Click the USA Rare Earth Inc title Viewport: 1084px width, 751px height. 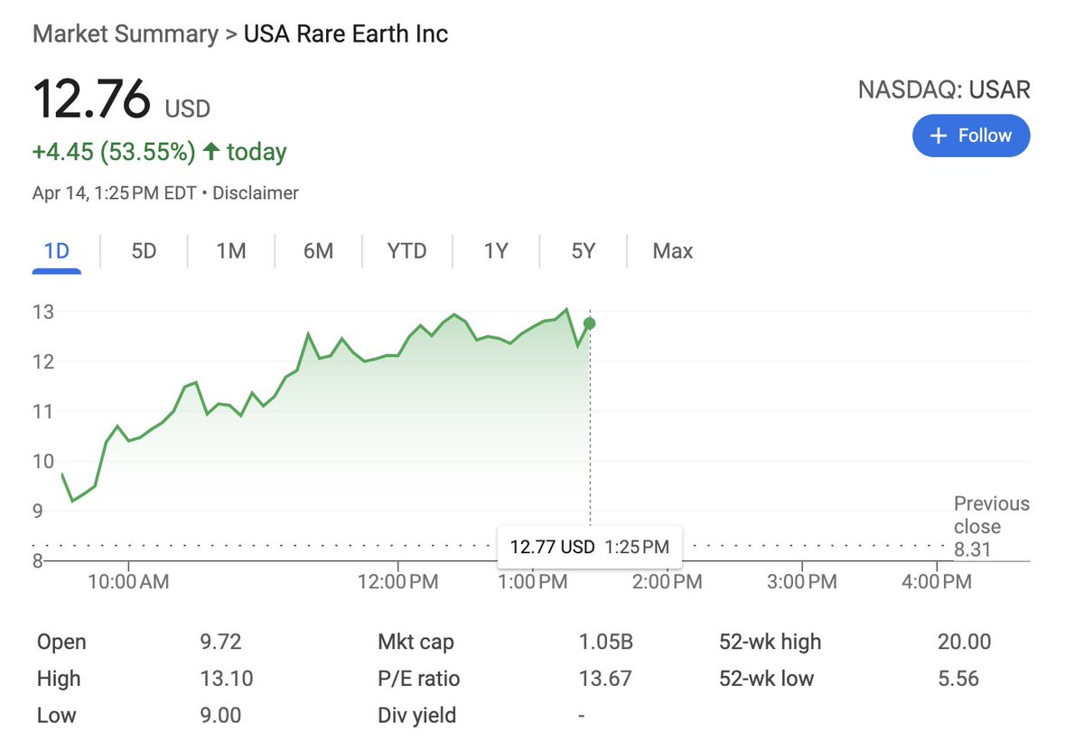(346, 34)
